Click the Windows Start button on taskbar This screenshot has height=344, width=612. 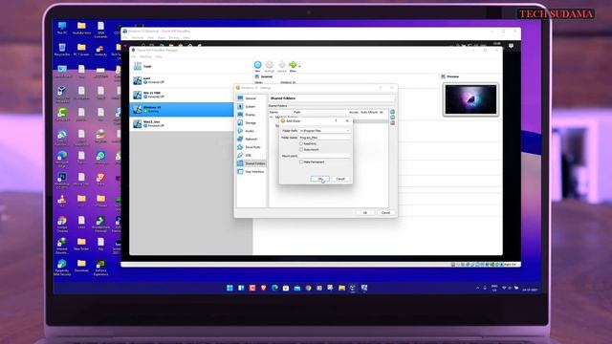point(229,288)
